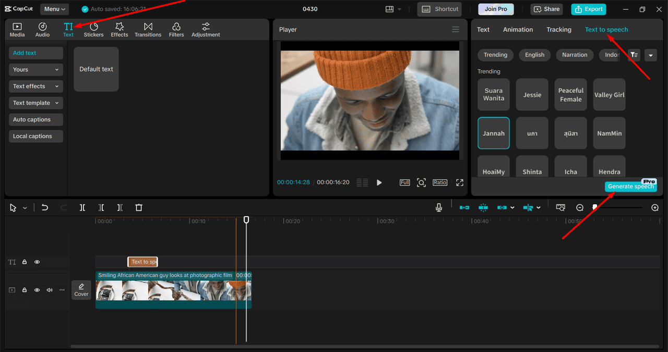This screenshot has height=352, width=668.
Task: Play the video in the player
Action: (x=379, y=182)
